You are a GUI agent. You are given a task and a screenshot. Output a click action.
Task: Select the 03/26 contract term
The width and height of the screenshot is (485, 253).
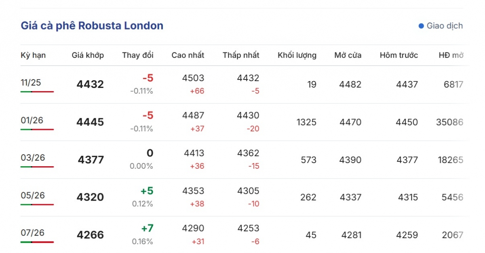[x=33, y=157]
